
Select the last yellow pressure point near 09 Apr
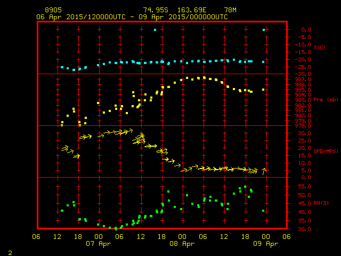pos(263,90)
